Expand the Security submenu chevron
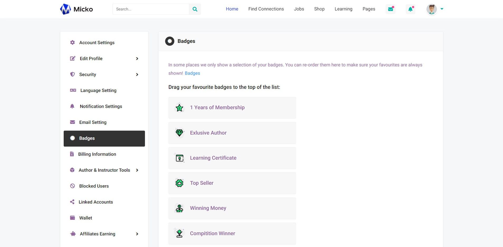This screenshot has width=503, height=247. pyautogui.click(x=137, y=75)
